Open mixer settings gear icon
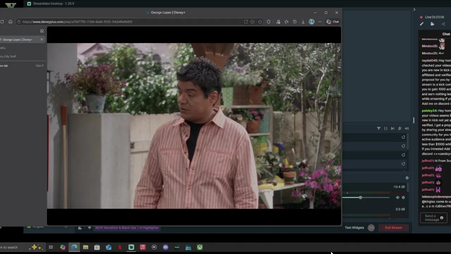 click(407, 178)
